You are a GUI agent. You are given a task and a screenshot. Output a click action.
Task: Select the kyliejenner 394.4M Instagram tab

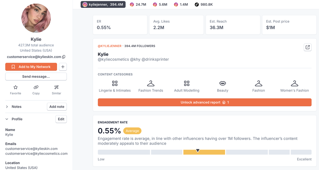pos(103,4)
